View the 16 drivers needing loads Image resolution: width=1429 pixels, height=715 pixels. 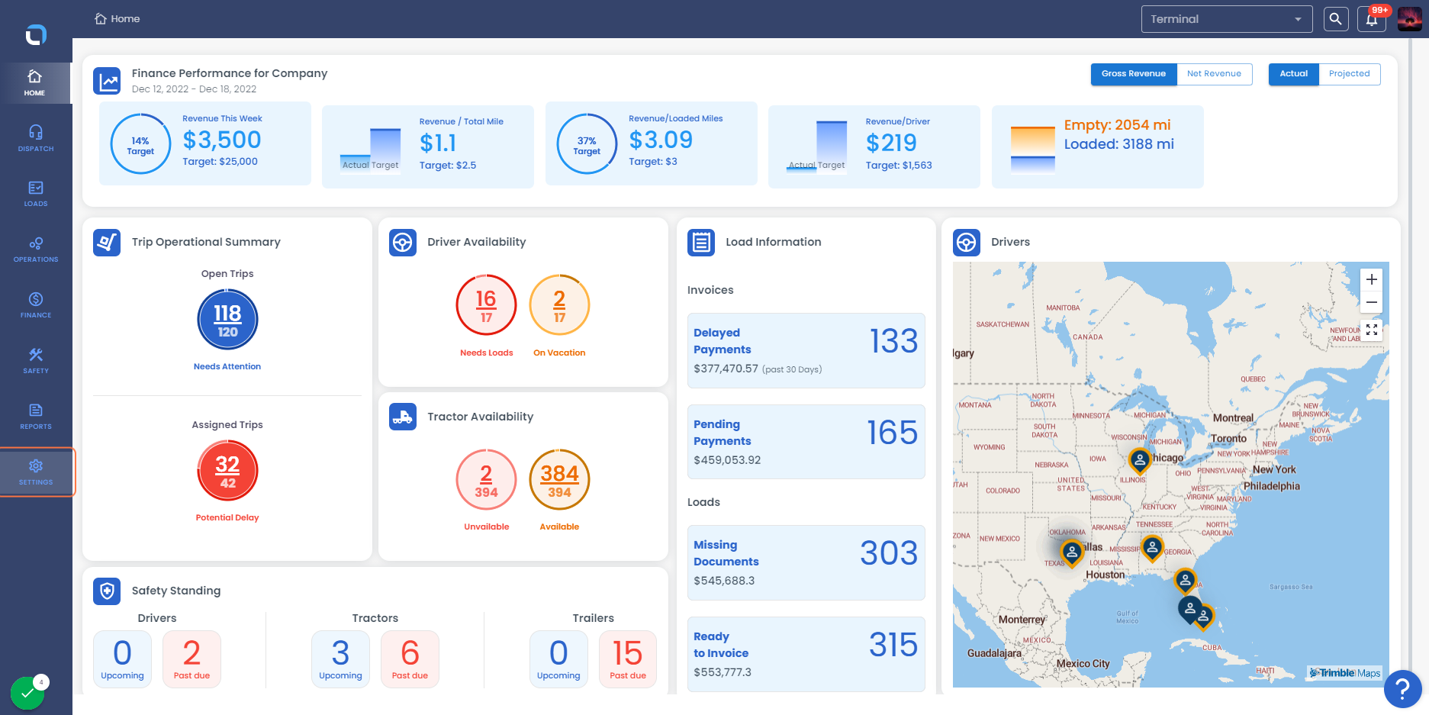[486, 305]
